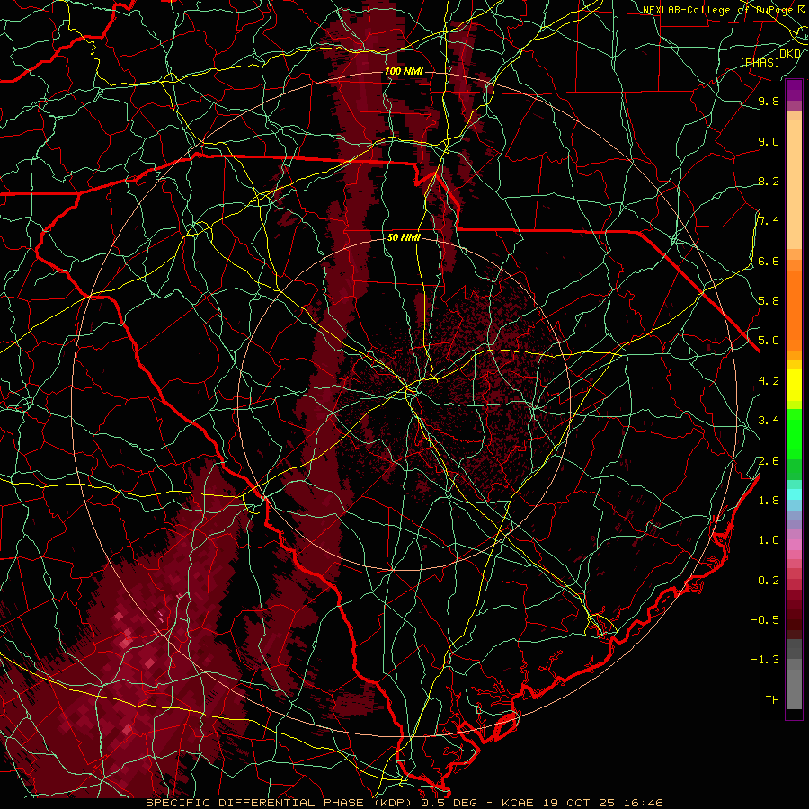The width and height of the screenshot is (809, 809).
Task: Click the "DKD" label above the color scale
Action: [x=790, y=53]
